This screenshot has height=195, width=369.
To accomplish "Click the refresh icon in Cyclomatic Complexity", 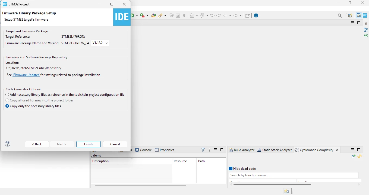I will point(359,156).
